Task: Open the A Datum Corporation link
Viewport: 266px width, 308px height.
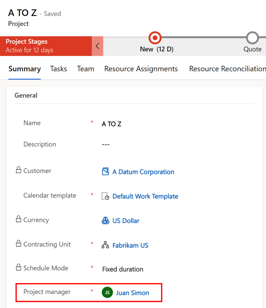Action: coord(143,172)
